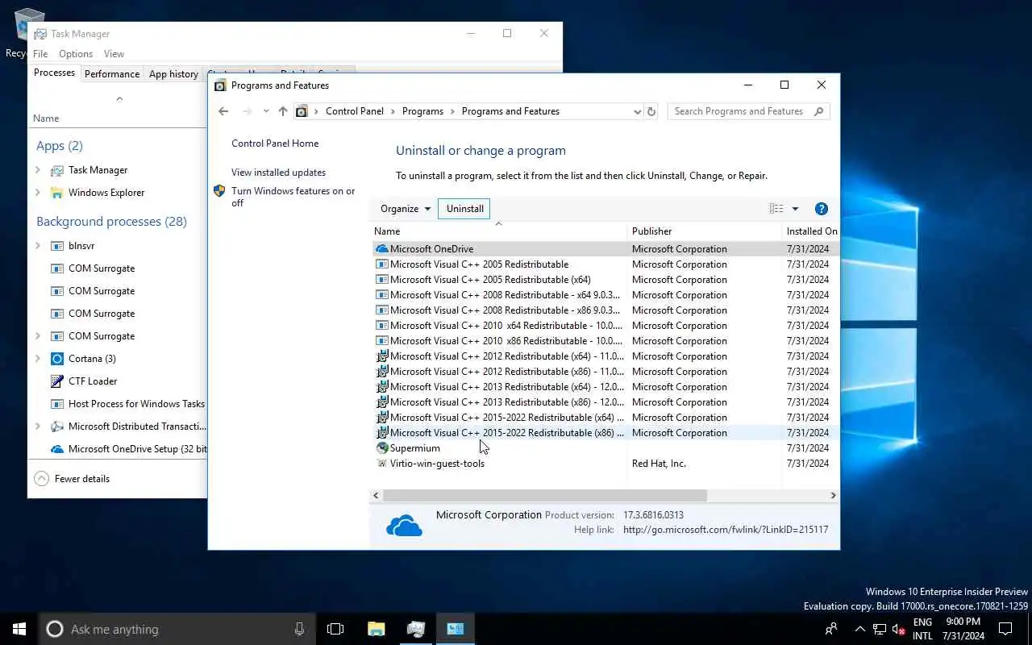Click the Uninstall button

coord(464,209)
